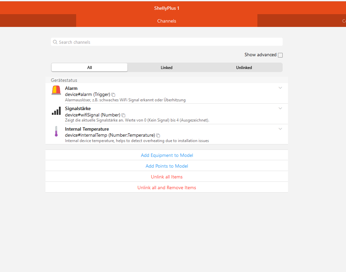
Task: Click Add Equipment to Model
Action: 167,155
